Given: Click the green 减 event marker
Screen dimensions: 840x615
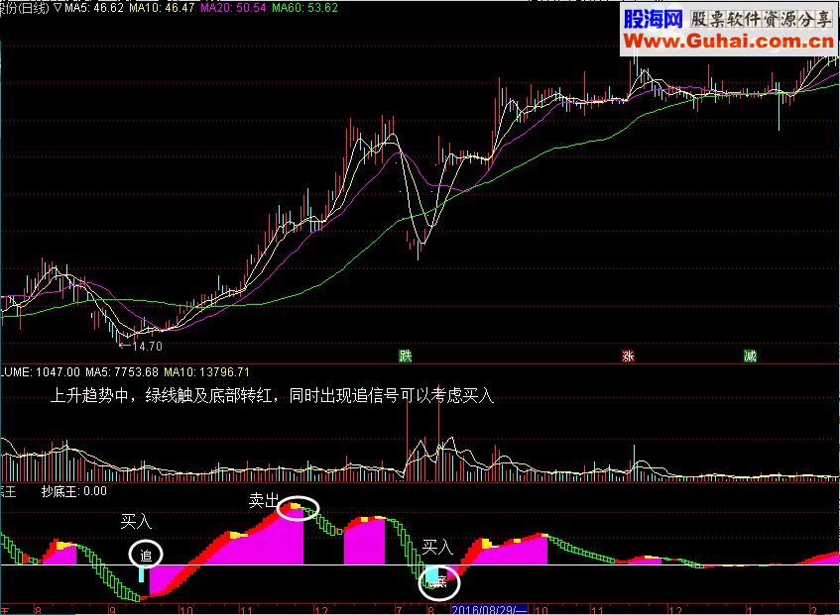Looking at the screenshot, I should 750,356.
